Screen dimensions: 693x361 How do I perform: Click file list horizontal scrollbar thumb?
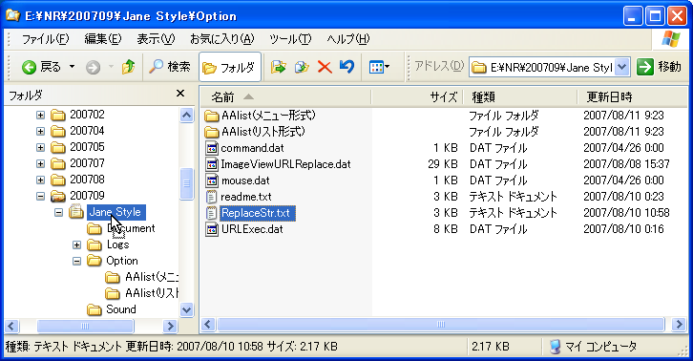pyautogui.click(x=441, y=325)
